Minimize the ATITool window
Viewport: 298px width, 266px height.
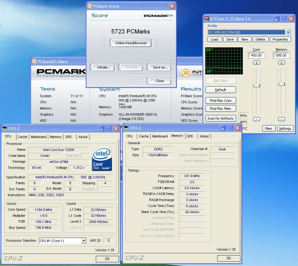[x=276, y=18]
